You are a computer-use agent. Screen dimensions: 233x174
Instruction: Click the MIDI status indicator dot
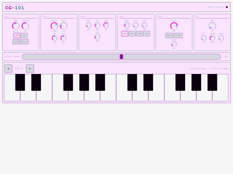point(227,7)
